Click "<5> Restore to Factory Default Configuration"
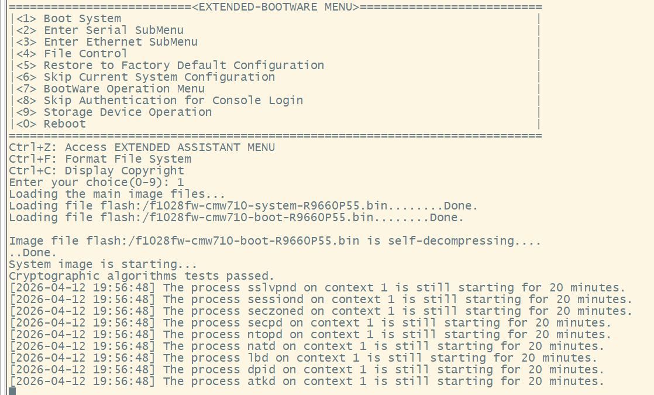654x395 pixels. (x=170, y=66)
